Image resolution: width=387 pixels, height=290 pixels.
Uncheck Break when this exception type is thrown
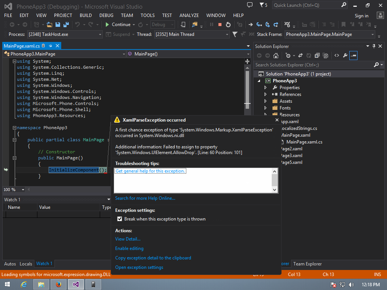[120, 219]
